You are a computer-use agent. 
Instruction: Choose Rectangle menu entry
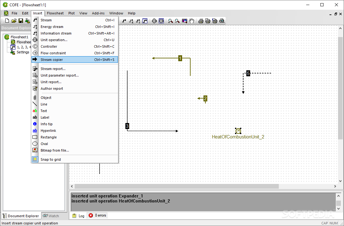[x=75, y=137]
